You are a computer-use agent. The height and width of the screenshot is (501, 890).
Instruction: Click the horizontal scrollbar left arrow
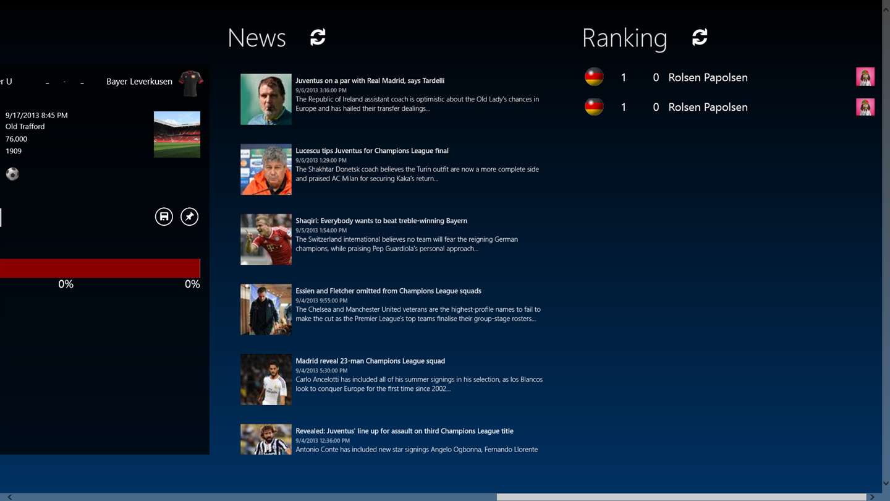9,497
